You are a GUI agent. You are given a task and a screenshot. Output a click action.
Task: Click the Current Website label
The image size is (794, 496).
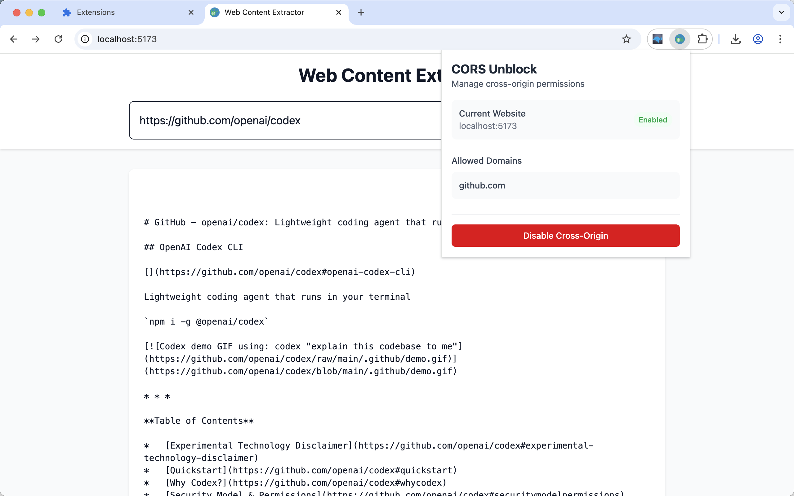pyautogui.click(x=492, y=113)
